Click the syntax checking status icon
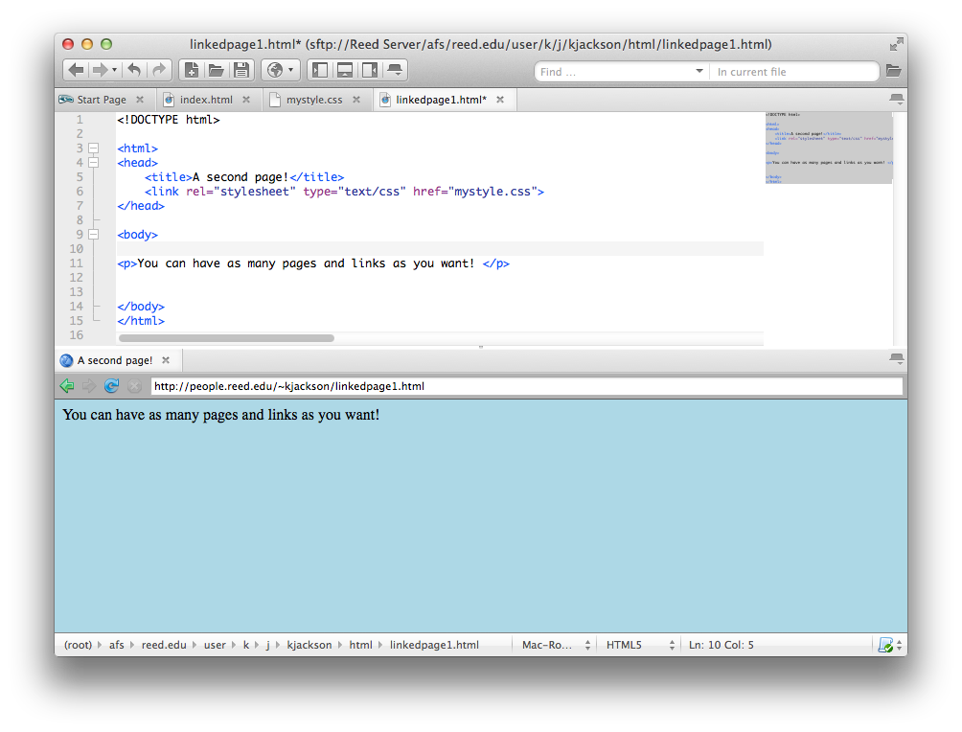This screenshot has width=962, height=732. coord(885,645)
